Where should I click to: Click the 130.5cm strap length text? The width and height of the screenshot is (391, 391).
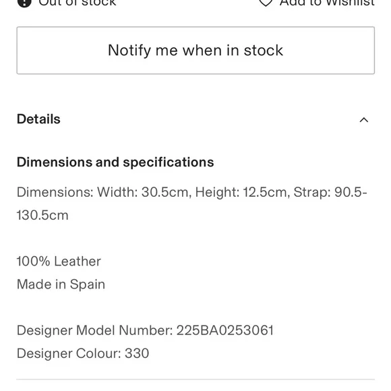[42, 215]
